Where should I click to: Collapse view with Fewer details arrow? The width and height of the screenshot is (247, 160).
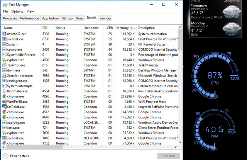click(x=5, y=156)
